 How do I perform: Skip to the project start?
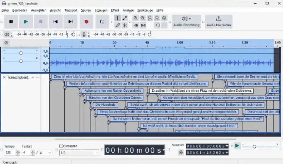56,22
